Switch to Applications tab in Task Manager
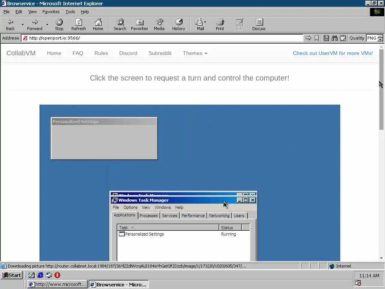The height and width of the screenshot is (289, 385). click(x=124, y=215)
